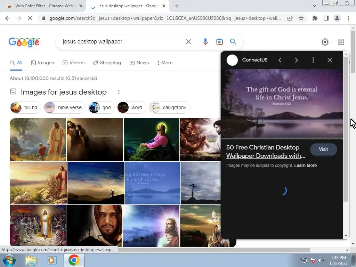356x267 pixels.
Task: Filter images by full hd chip
Action: [x=25, y=107]
